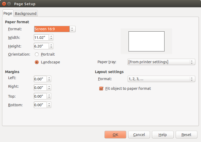Image resolution: width=201 pixels, height=142 pixels.
Task: Select the Page tab
Action: click(8, 13)
